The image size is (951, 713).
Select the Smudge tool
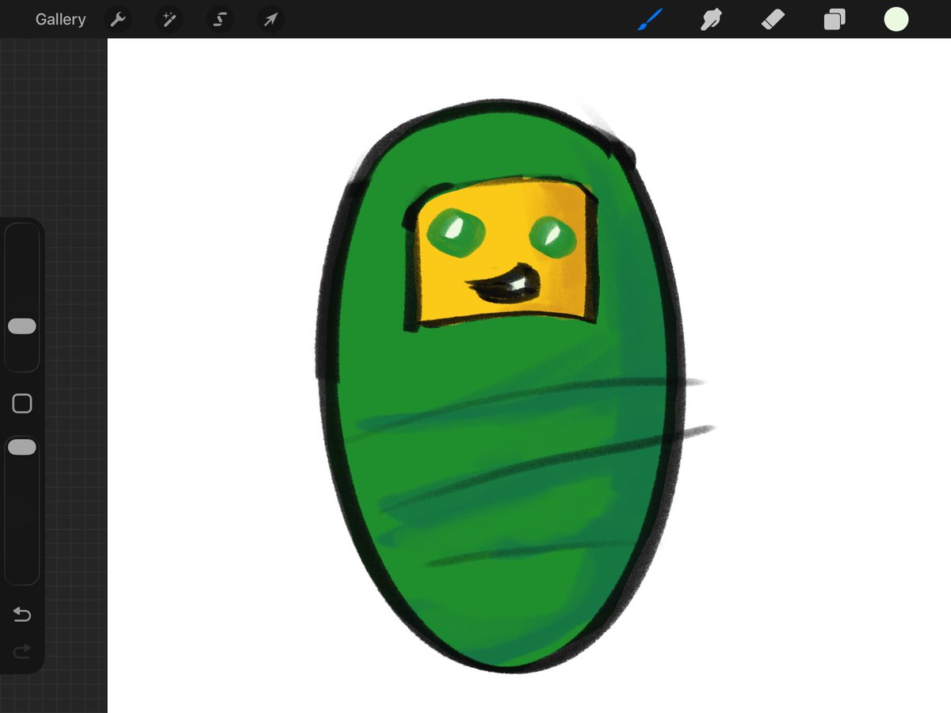tap(711, 19)
